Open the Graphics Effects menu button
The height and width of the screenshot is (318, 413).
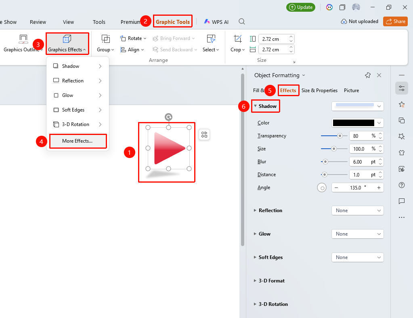[x=67, y=44]
